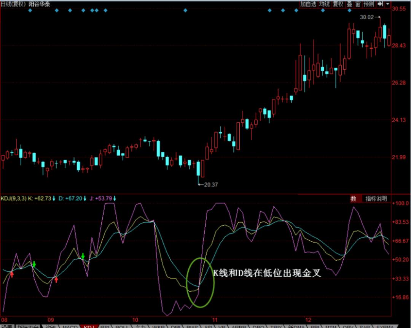The width and height of the screenshot is (411, 328).
Task: Switch to the RSI indicator tab
Action: point(105,326)
